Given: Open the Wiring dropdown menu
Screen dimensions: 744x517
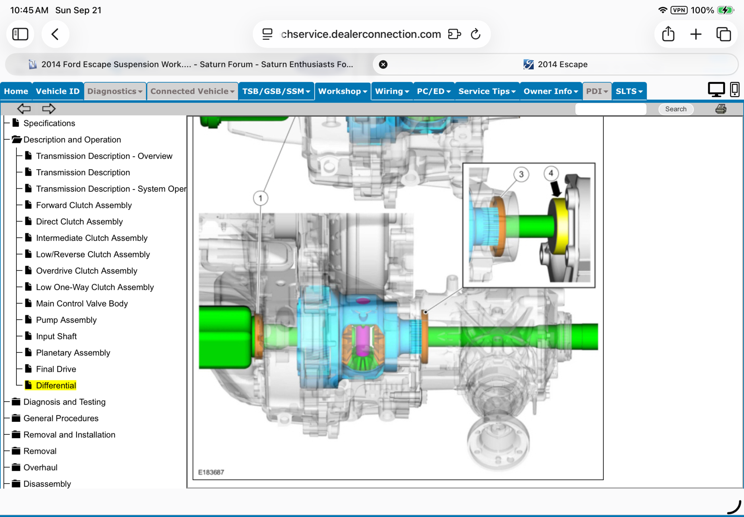Looking at the screenshot, I should (392, 91).
